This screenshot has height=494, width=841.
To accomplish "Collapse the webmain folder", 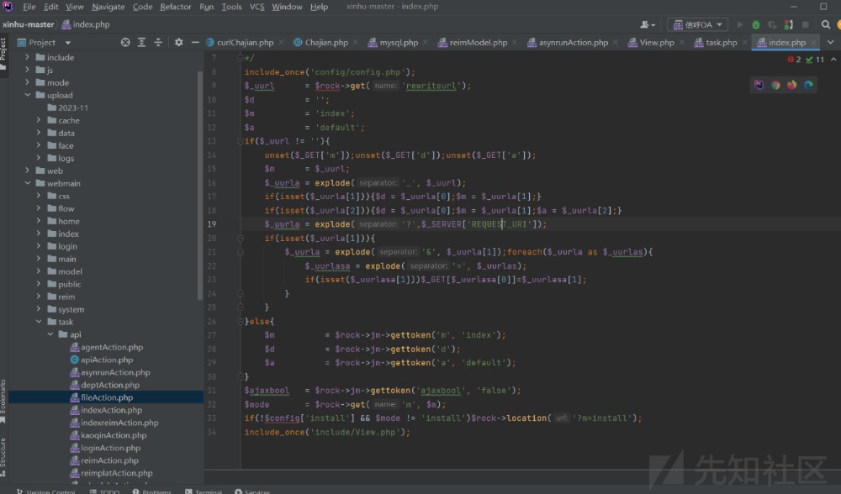I will tap(28, 183).
